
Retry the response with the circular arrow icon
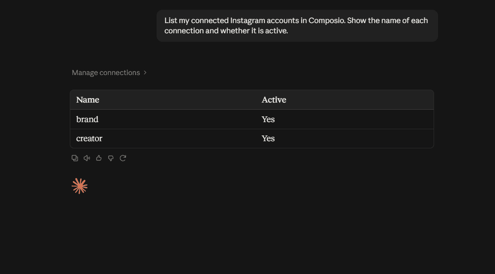click(x=123, y=158)
